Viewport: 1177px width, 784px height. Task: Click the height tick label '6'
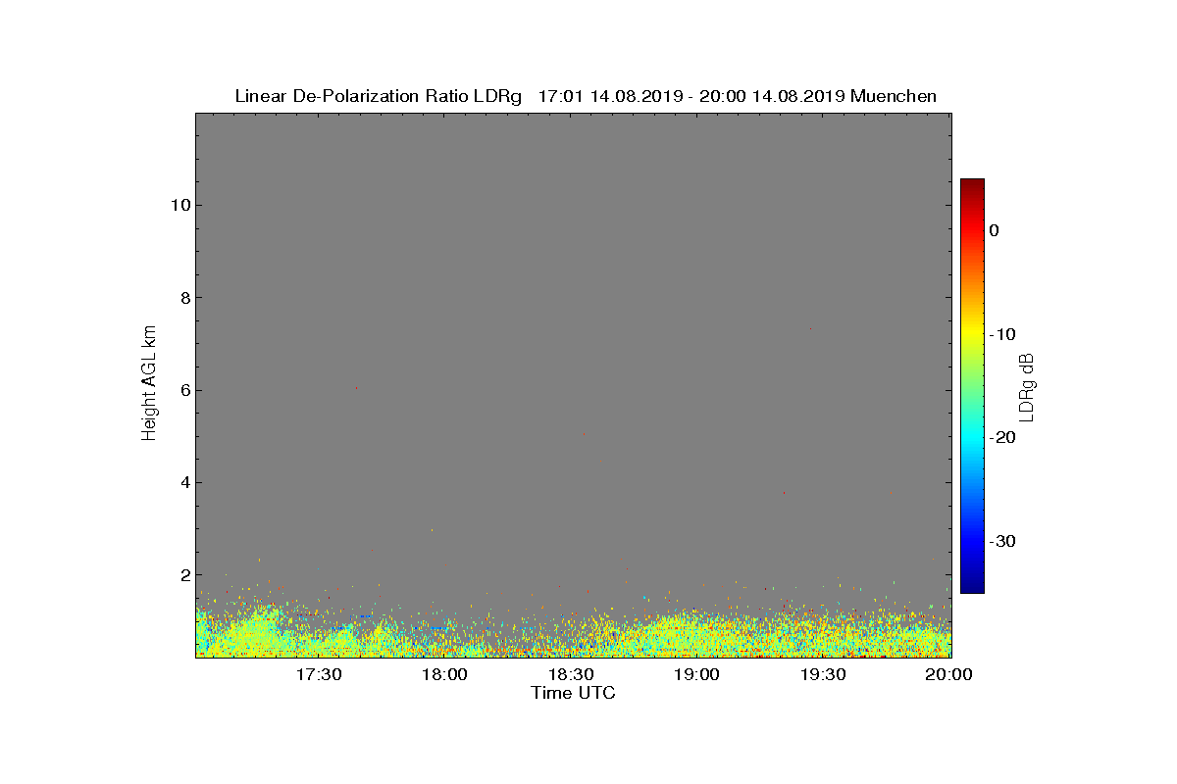pyautogui.click(x=183, y=390)
